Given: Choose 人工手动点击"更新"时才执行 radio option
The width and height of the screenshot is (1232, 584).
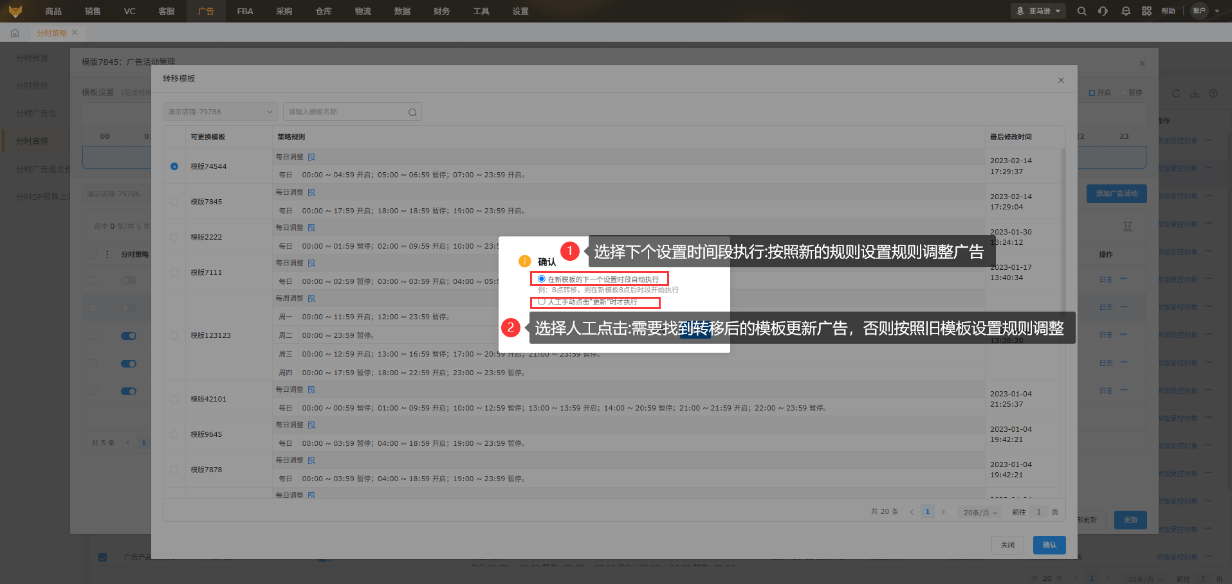Looking at the screenshot, I should (542, 301).
